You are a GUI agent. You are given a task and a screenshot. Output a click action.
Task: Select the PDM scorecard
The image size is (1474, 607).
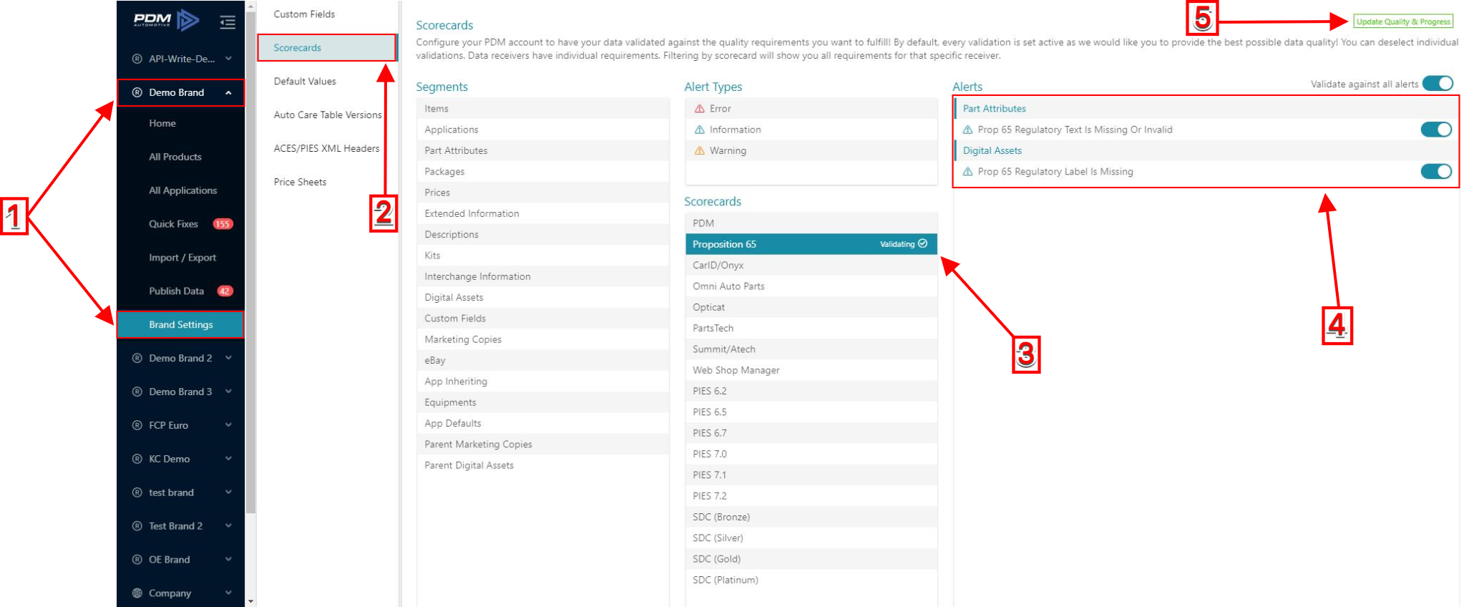click(x=811, y=223)
